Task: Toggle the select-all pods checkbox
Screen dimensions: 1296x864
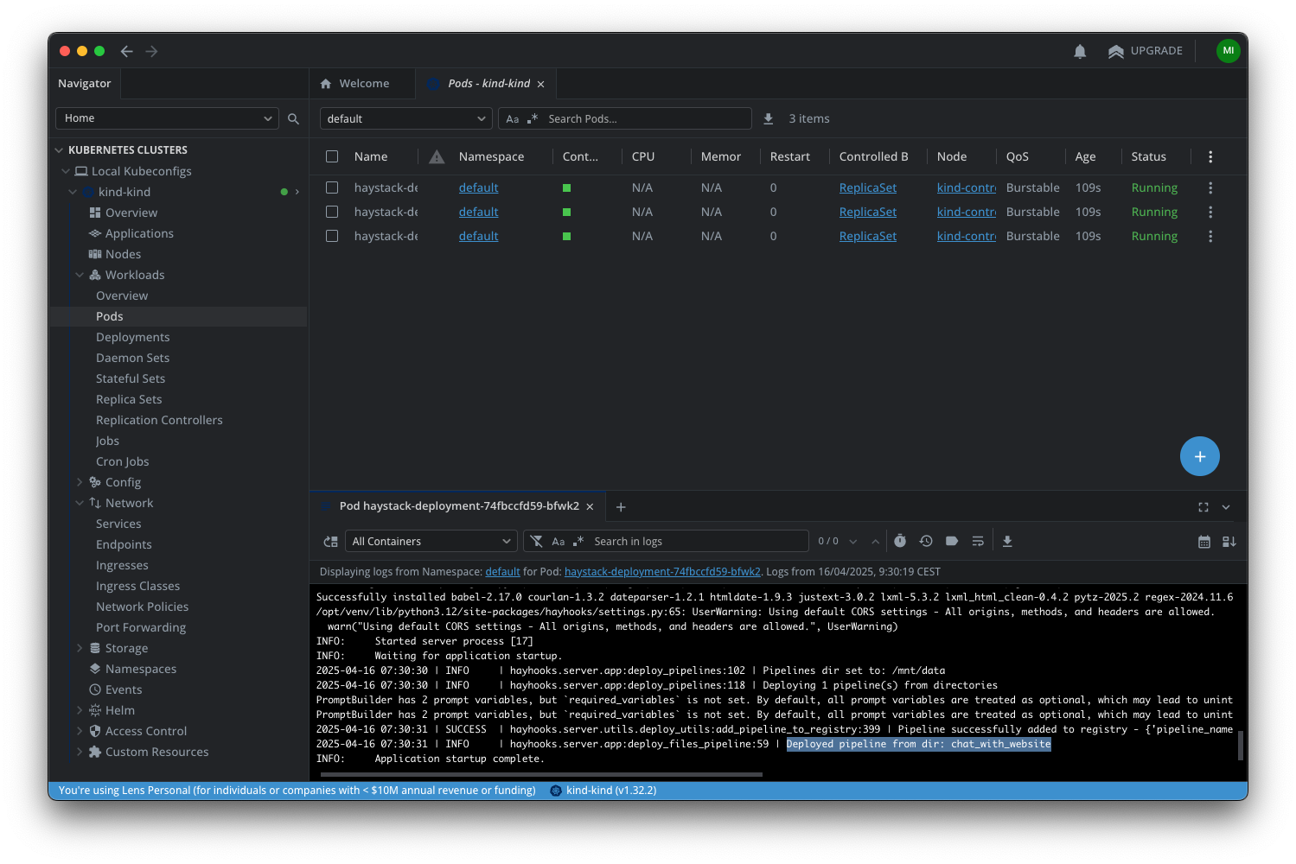Action: [x=331, y=156]
